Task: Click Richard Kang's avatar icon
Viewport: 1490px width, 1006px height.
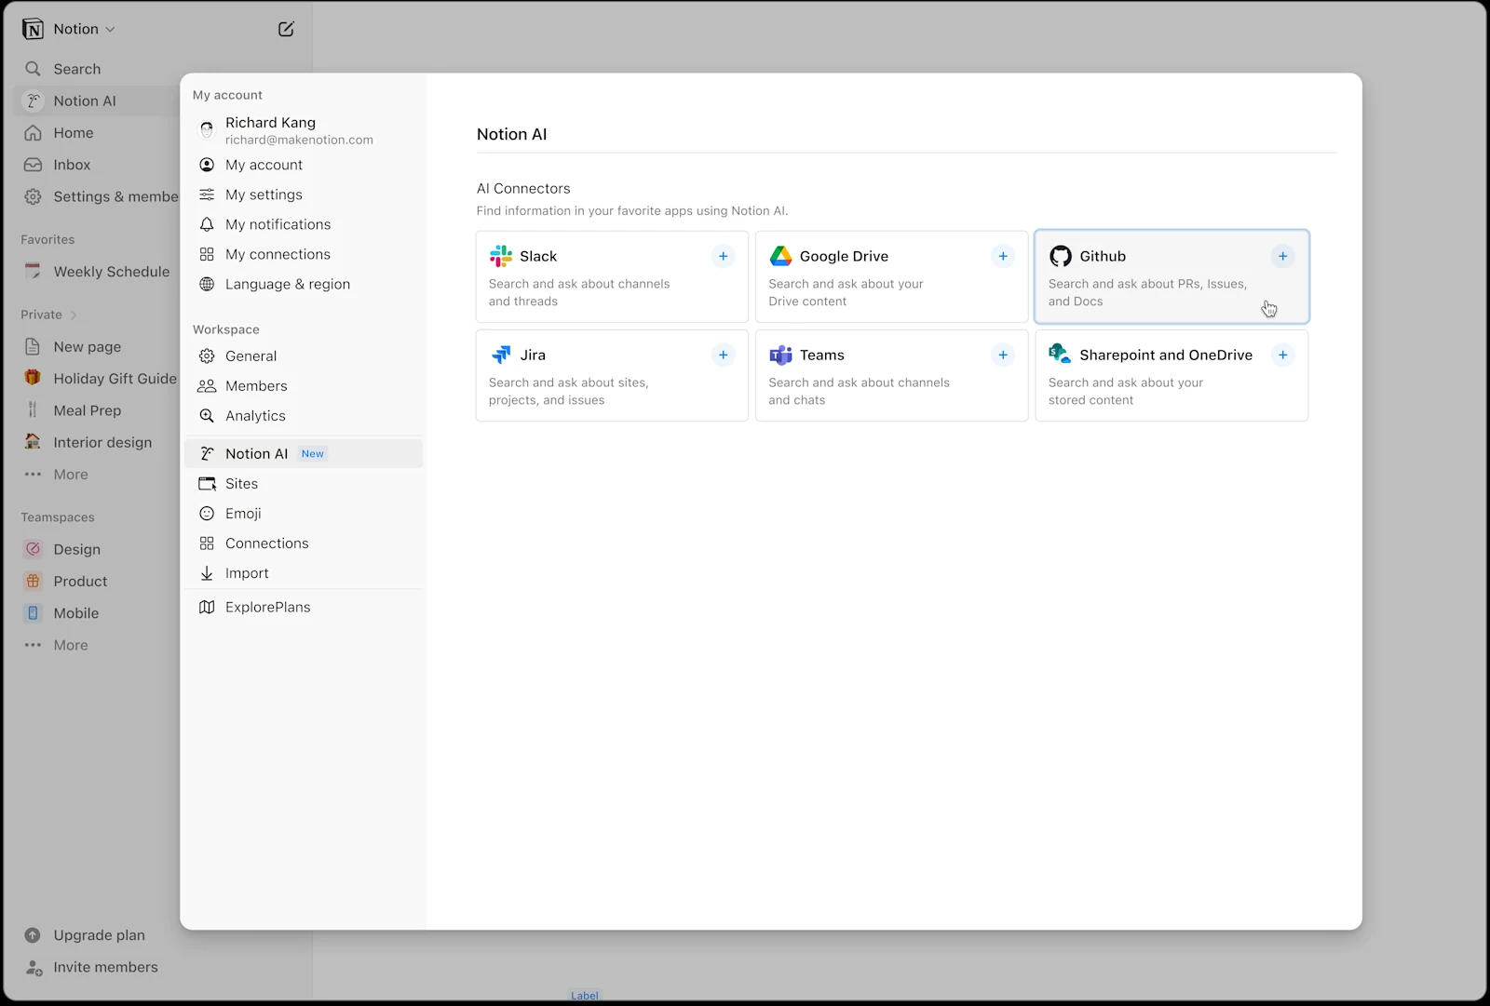Action: [207, 130]
